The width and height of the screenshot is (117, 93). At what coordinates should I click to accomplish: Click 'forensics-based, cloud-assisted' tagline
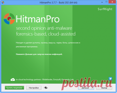point(46,34)
